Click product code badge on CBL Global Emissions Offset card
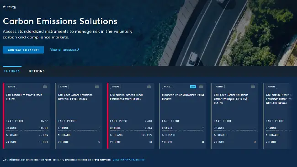 click(11, 87)
